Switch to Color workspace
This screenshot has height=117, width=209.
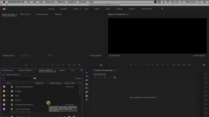(86, 9)
